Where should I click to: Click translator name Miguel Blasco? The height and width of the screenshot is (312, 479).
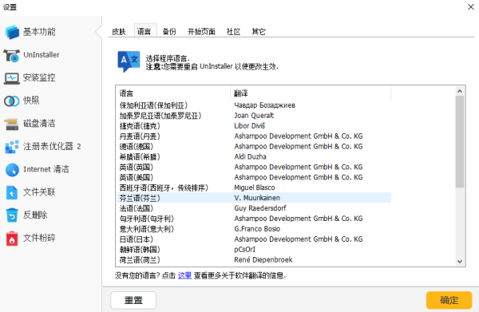(x=255, y=188)
